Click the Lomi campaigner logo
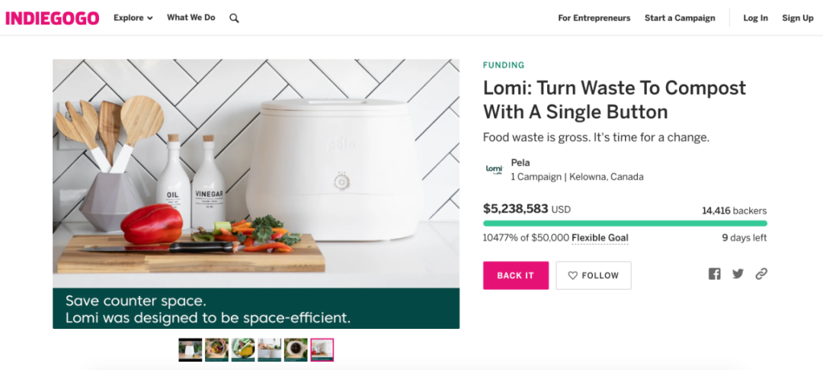This screenshot has width=823, height=370. coord(494,169)
